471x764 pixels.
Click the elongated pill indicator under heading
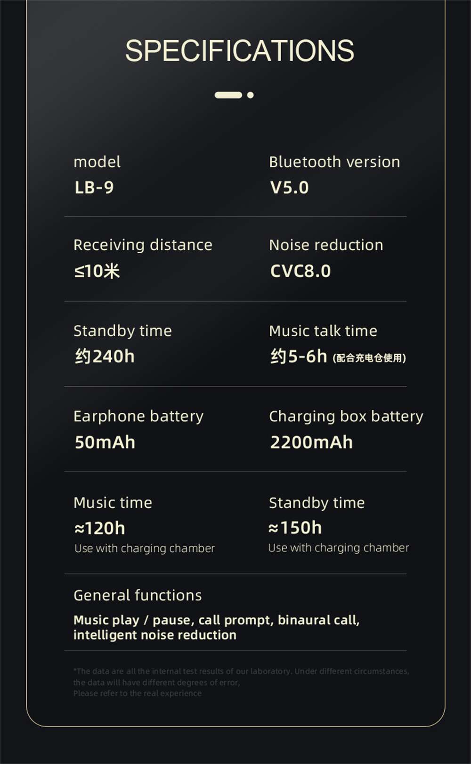pos(228,95)
